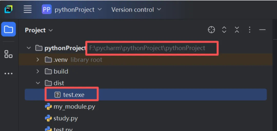
Task: Open the Structure tool window icon
Action: [x=8, y=54]
